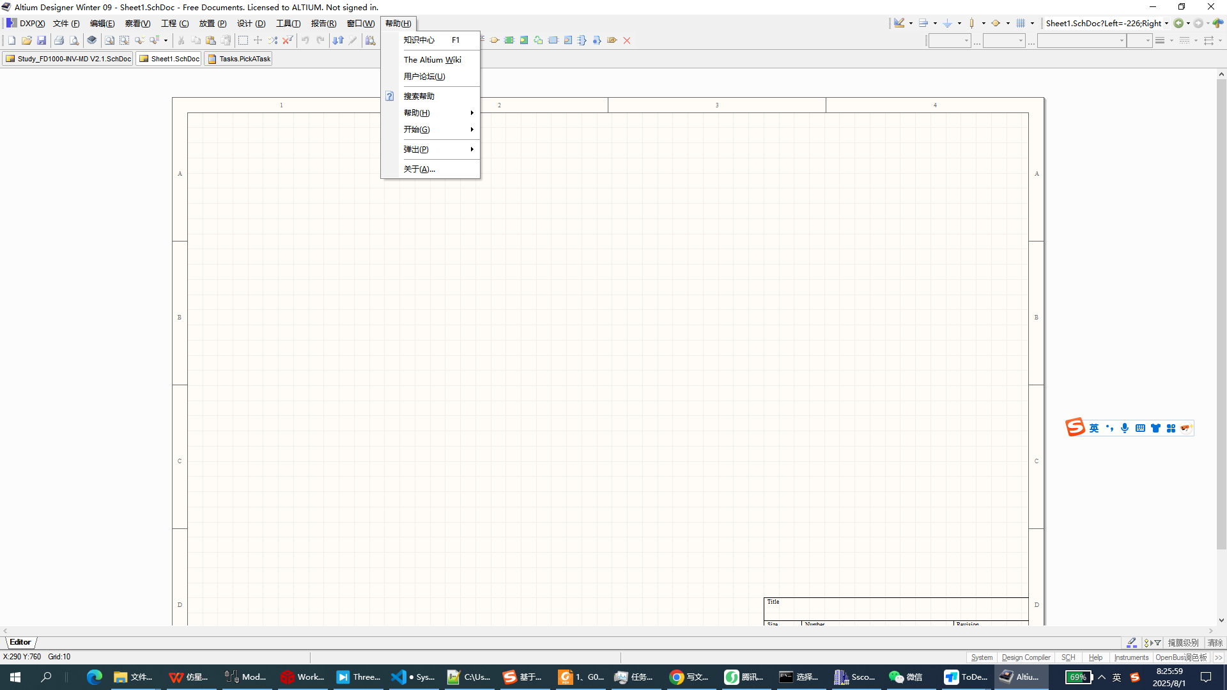Viewport: 1227px width, 690px height.
Task: Open The Altium Wiki menu entry
Action: pos(430,59)
